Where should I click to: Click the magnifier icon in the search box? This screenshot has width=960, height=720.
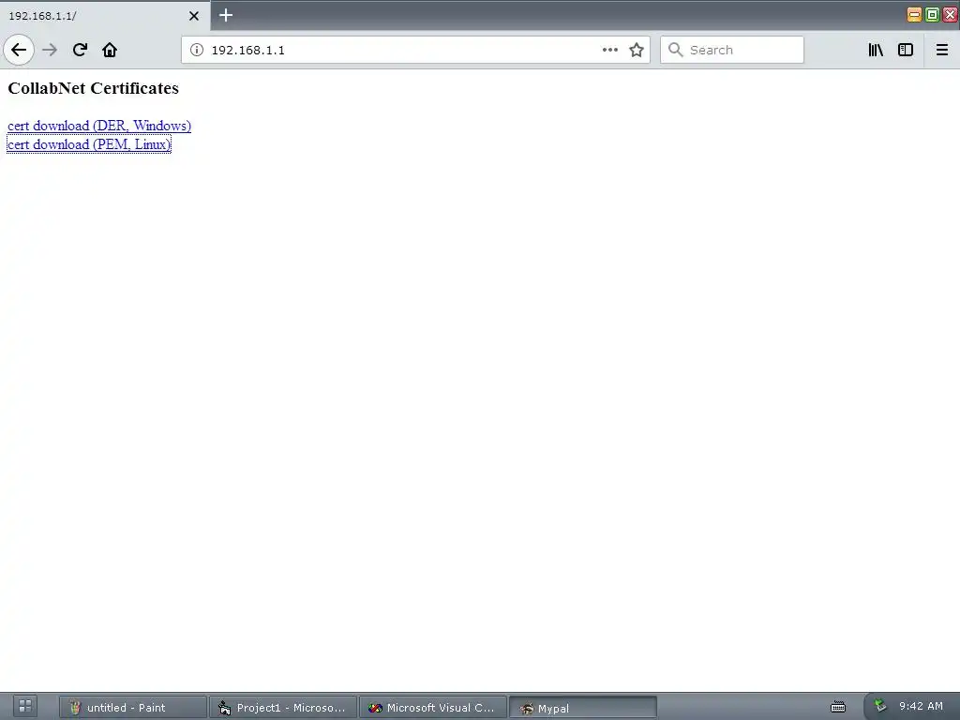point(675,50)
